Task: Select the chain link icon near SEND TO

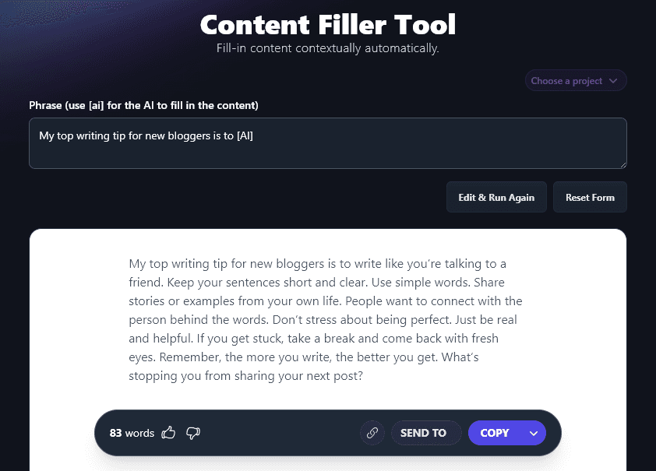Action: pos(372,432)
